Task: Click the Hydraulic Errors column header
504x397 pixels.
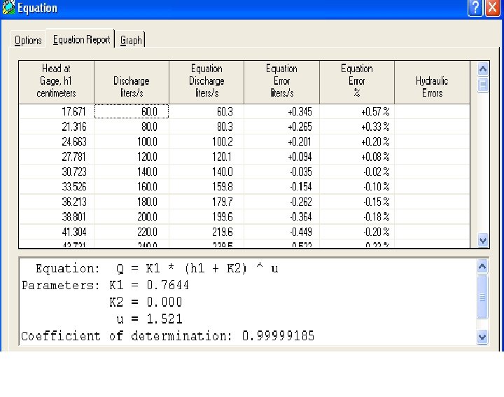Action: point(432,82)
